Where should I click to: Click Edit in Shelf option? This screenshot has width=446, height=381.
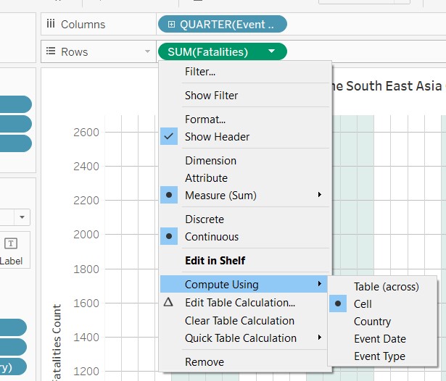pyautogui.click(x=215, y=261)
